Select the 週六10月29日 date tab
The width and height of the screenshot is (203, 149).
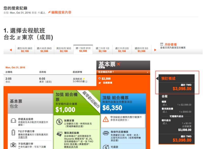[44, 50]
